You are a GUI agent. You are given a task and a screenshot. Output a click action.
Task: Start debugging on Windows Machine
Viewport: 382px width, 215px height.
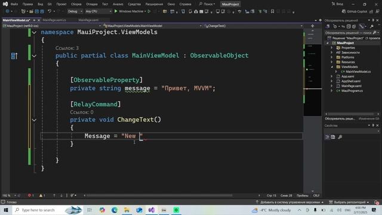point(130,11)
